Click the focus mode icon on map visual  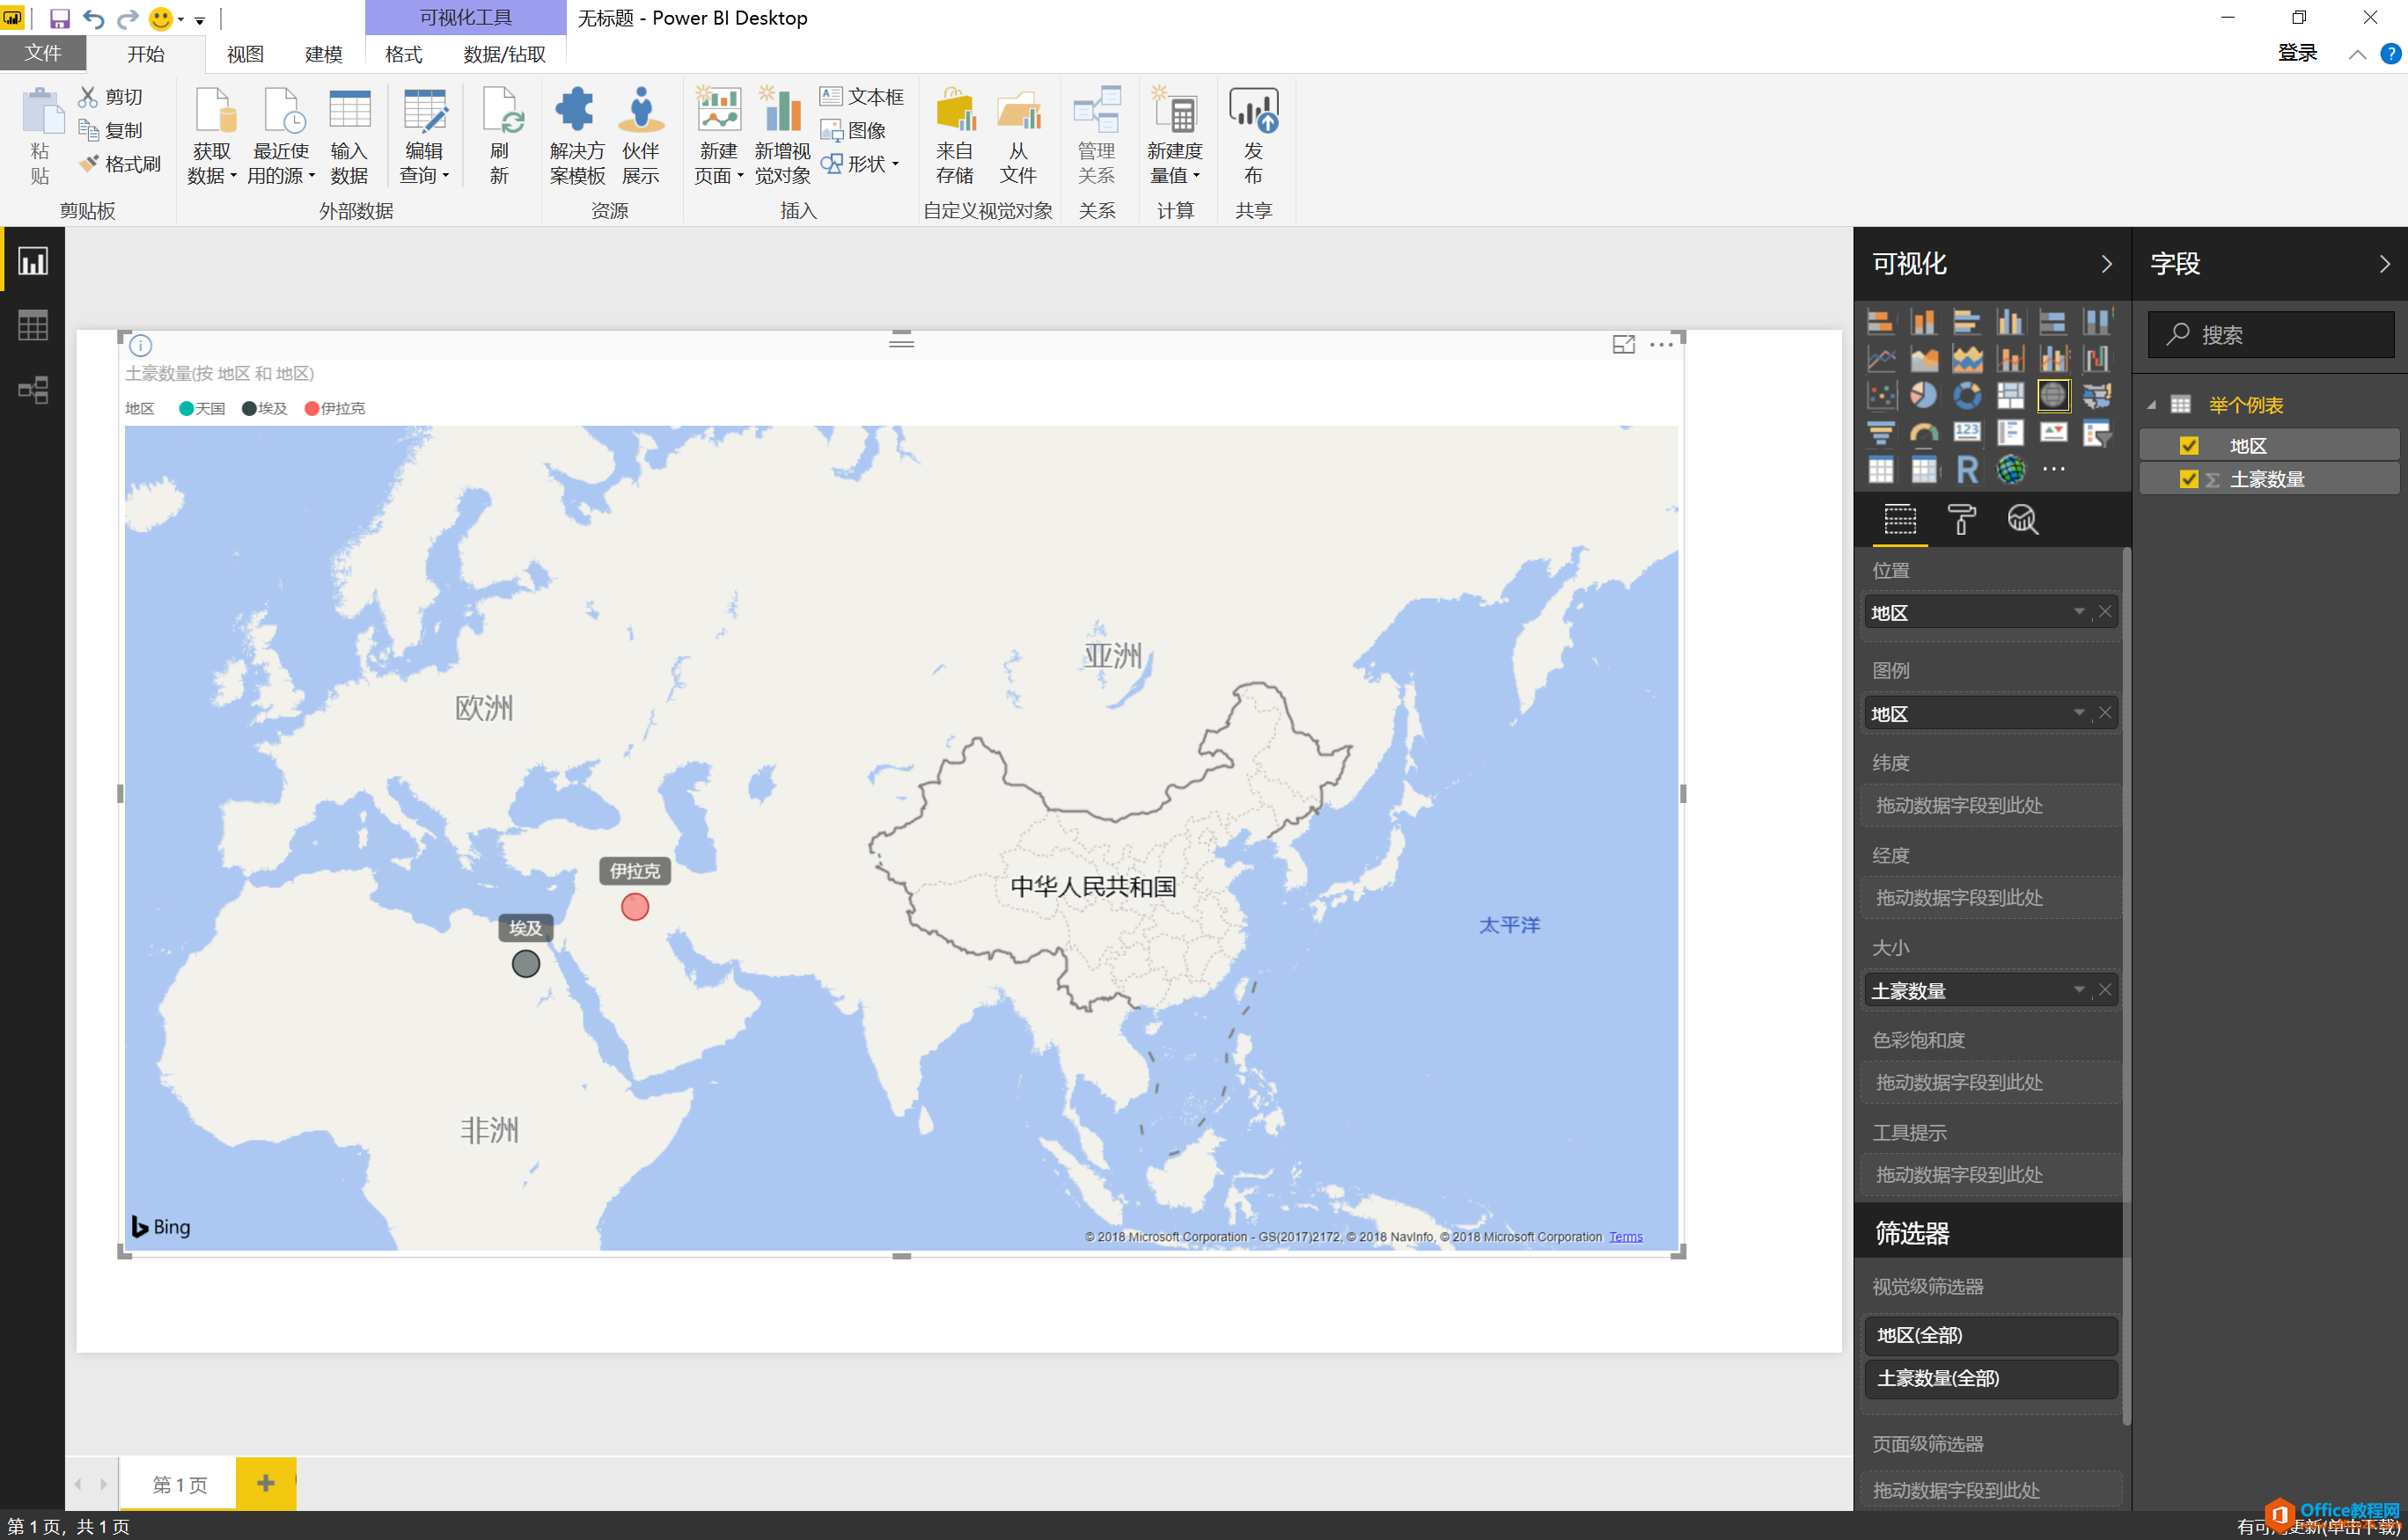[1623, 345]
